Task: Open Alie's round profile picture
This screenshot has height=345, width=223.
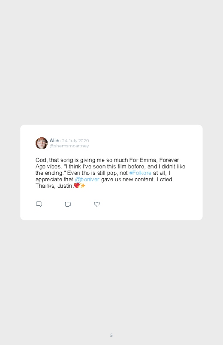Action: 42,143
